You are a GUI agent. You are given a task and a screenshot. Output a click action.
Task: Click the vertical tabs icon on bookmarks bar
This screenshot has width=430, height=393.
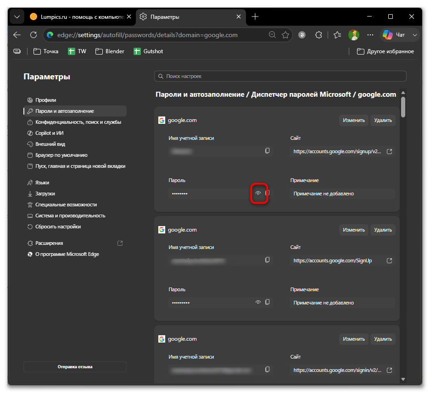click(x=17, y=51)
